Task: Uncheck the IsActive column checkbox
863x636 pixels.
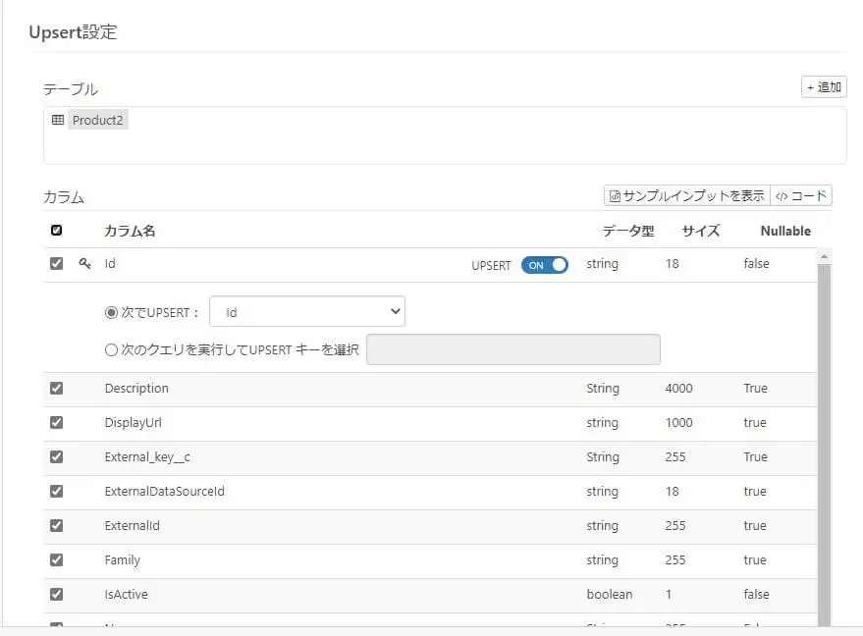Action: pyautogui.click(x=56, y=594)
